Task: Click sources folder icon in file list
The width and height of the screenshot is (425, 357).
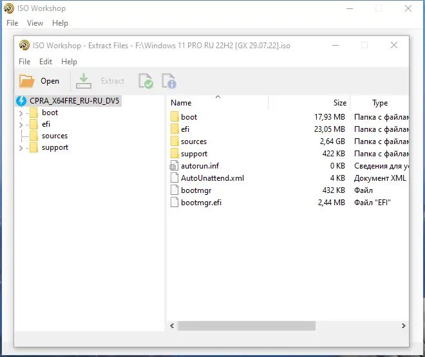Action: point(175,142)
